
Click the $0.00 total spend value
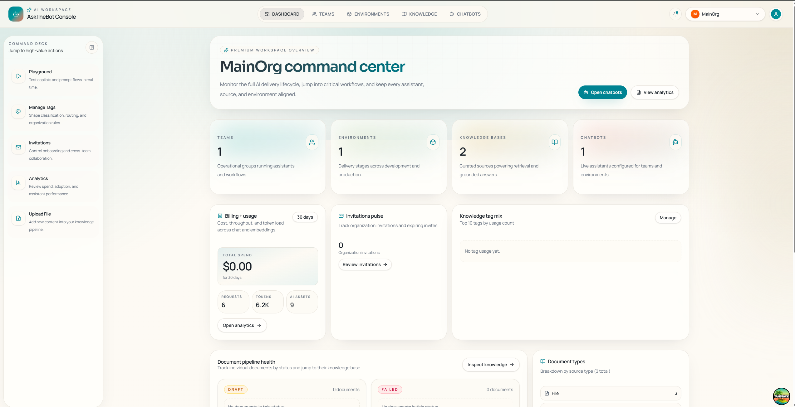tap(237, 266)
